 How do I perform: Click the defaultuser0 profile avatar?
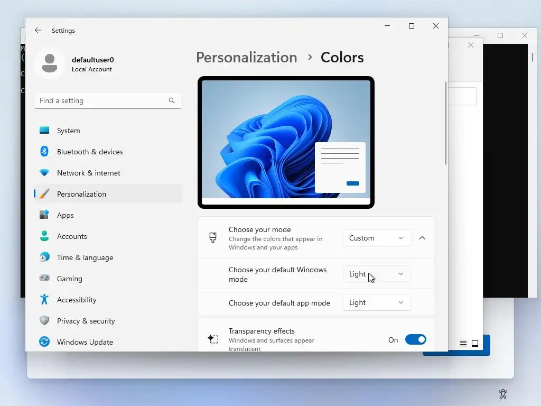click(50, 63)
